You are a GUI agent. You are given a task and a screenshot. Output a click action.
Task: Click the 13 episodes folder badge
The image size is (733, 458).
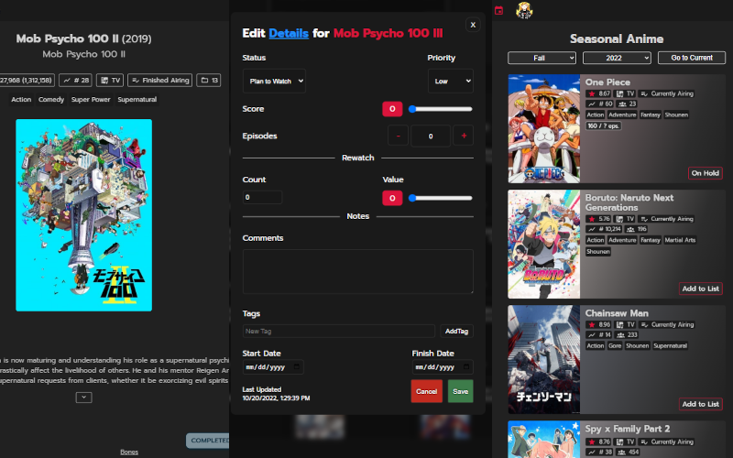(209, 80)
